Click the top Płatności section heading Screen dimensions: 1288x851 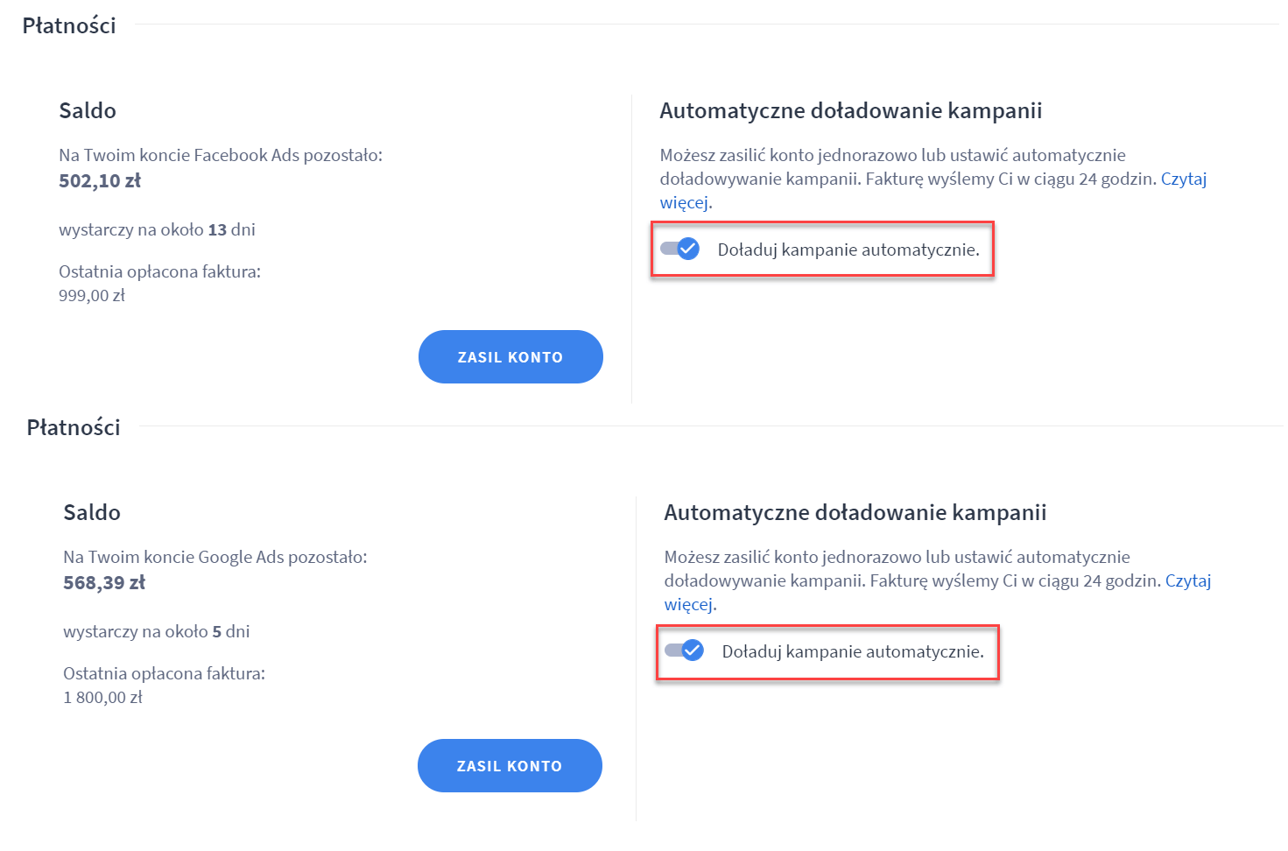69,26
